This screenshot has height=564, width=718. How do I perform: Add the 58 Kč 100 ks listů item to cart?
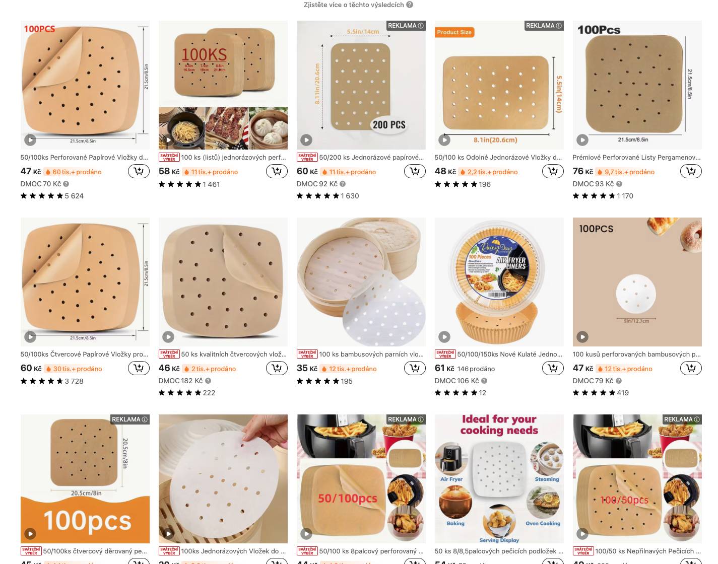[x=277, y=172]
